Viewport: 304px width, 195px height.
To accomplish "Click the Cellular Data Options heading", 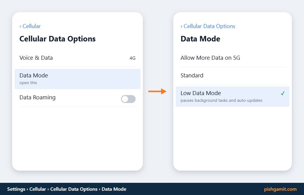I will pyautogui.click(x=57, y=39).
